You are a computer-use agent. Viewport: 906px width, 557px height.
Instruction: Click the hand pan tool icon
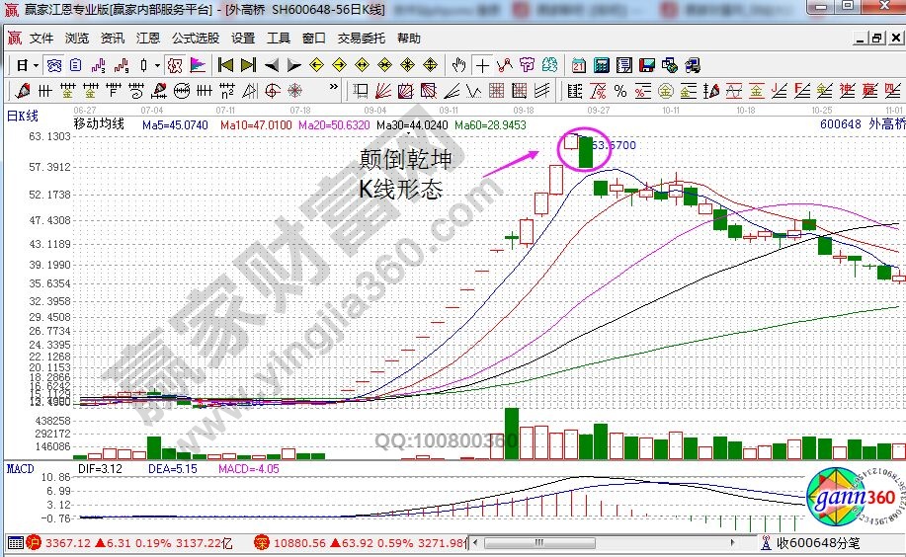458,65
